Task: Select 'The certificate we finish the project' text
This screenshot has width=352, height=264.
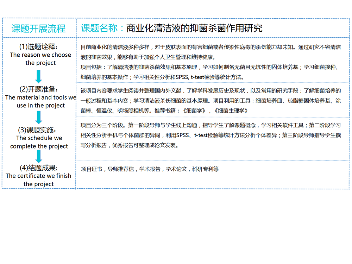Action: [38, 180]
